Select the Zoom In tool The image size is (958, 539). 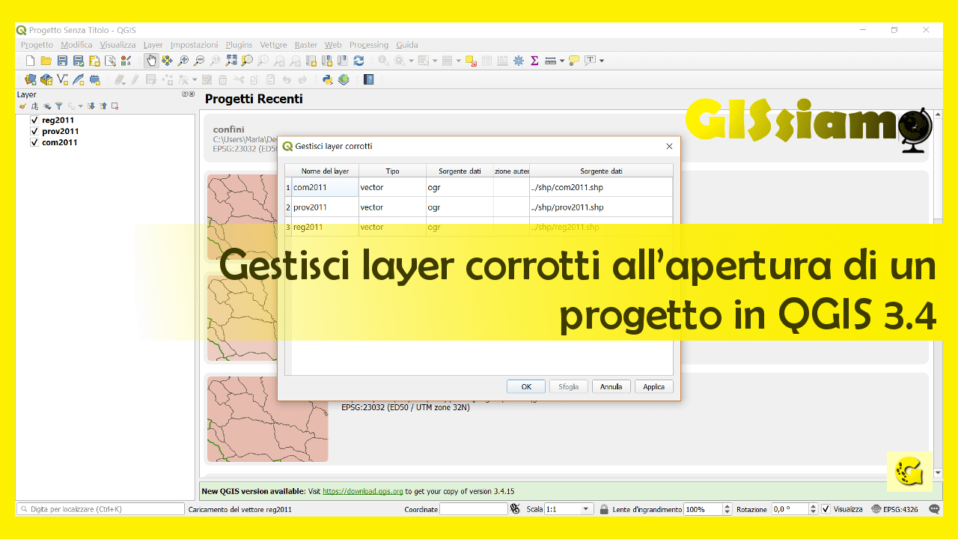(x=183, y=61)
